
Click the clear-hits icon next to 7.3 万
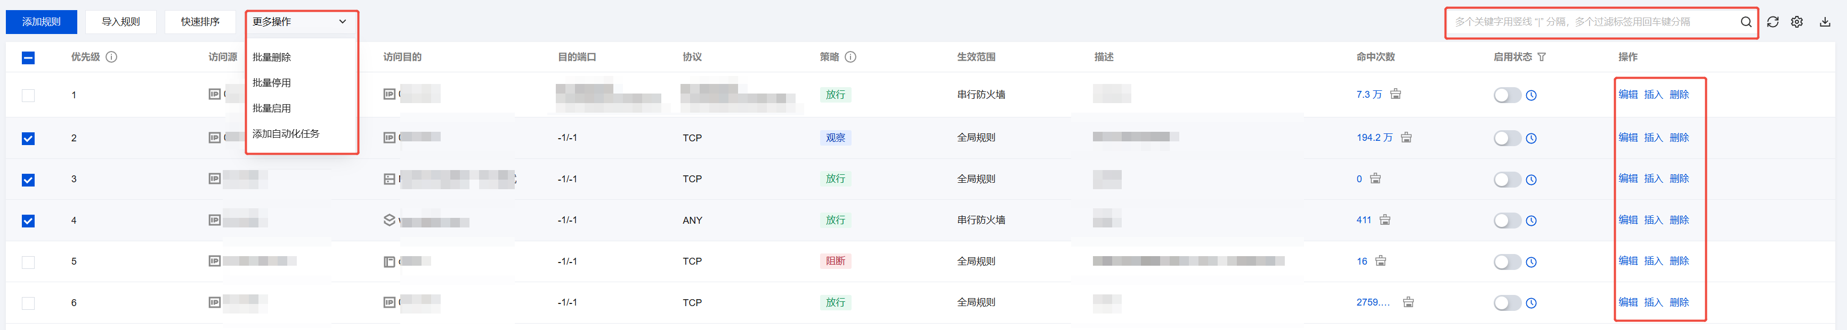(1395, 94)
